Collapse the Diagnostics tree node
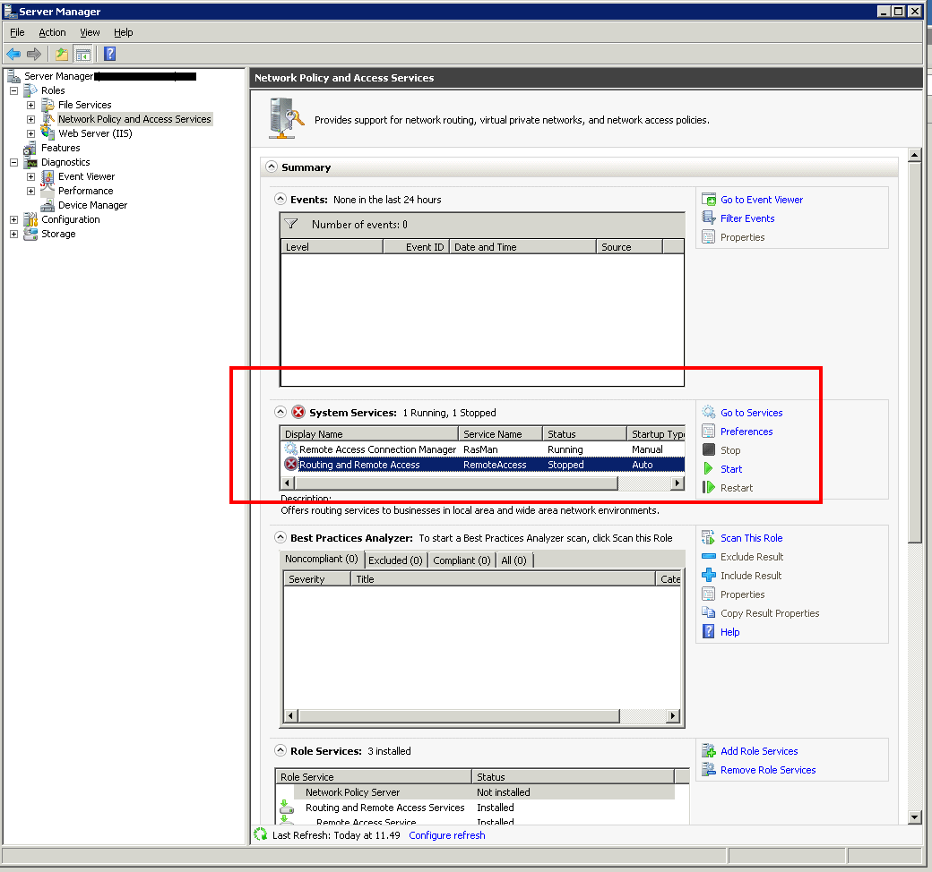932x872 pixels. click(13, 162)
